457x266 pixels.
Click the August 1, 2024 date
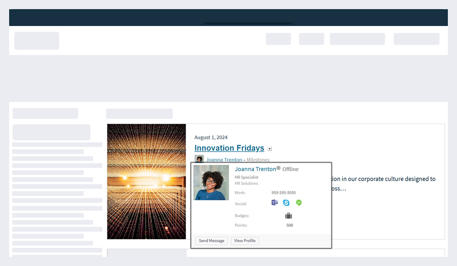click(211, 137)
